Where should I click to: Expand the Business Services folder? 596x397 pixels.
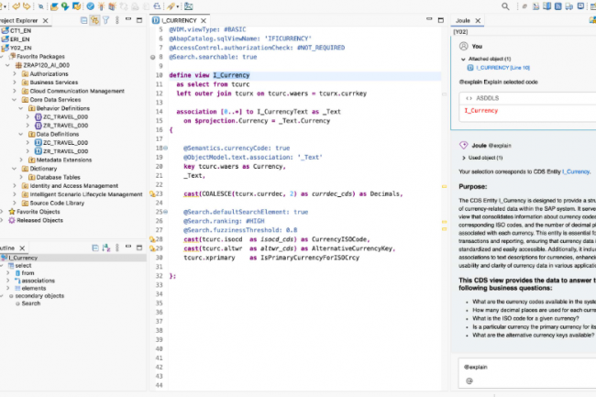15,83
